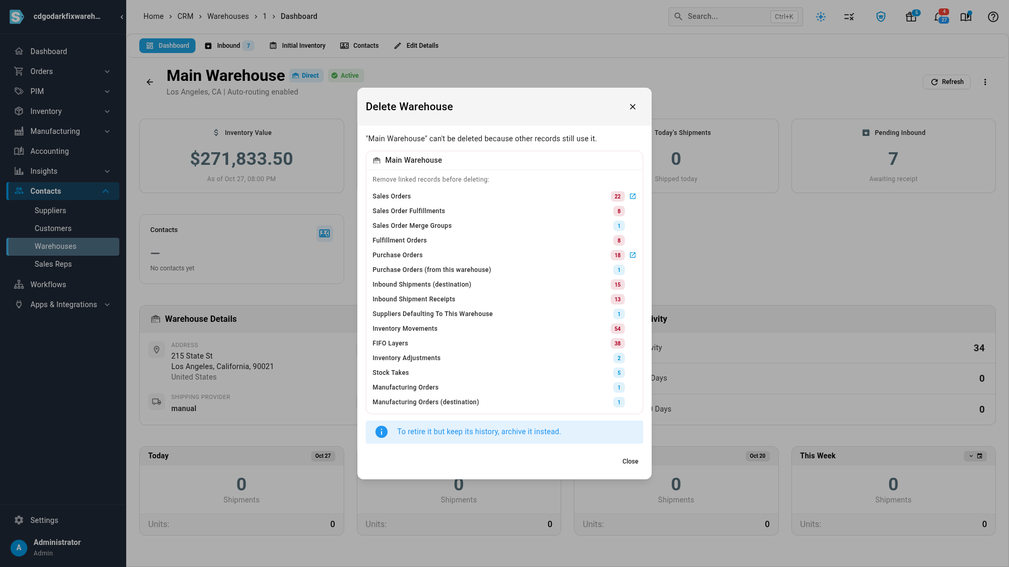Open the Edit Details tab
Viewport: 1009px width, 567px height.
[416, 46]
